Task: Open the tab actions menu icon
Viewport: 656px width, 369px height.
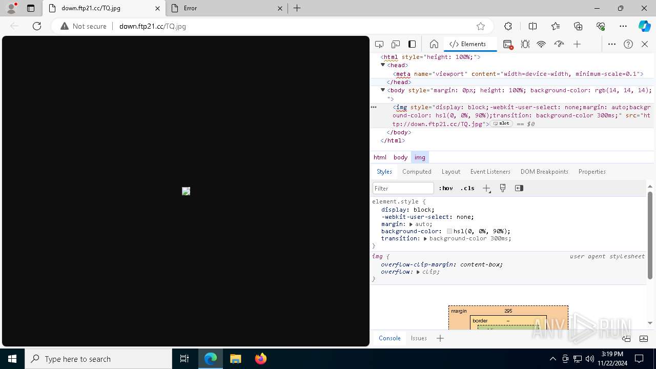Action: pos(31,8)
